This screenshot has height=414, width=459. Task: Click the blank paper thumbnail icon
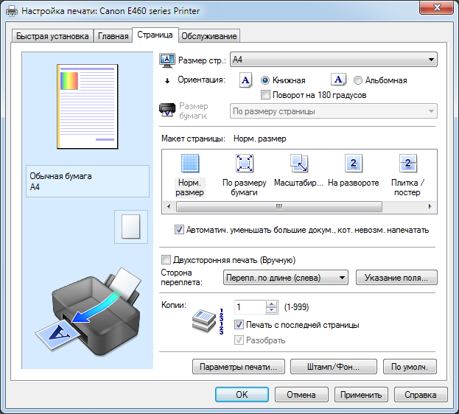click(131, 227)
